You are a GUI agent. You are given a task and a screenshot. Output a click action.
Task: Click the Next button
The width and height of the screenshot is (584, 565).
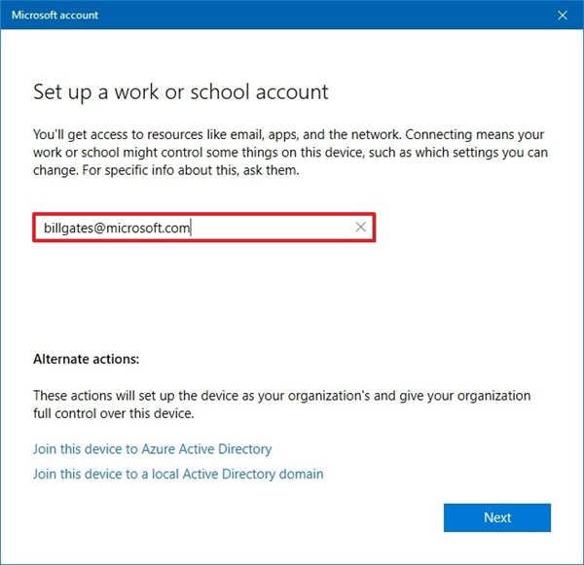(x=496, y=517)
